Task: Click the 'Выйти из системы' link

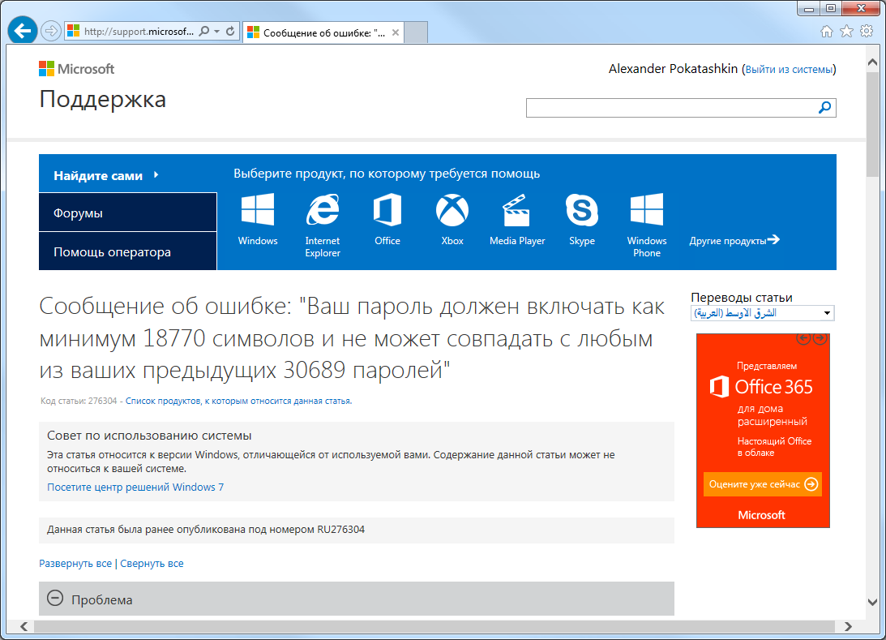Action: click(789, 70)
